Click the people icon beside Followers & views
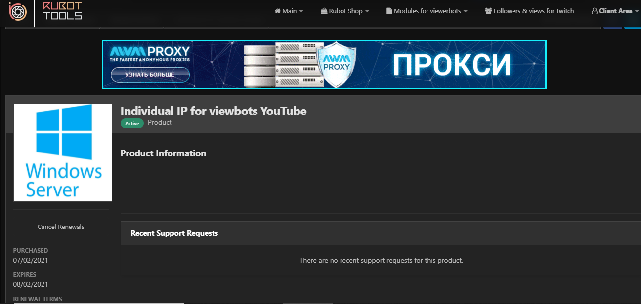The width and height of the screenshot is (641, 304). [x=488, y=11]
